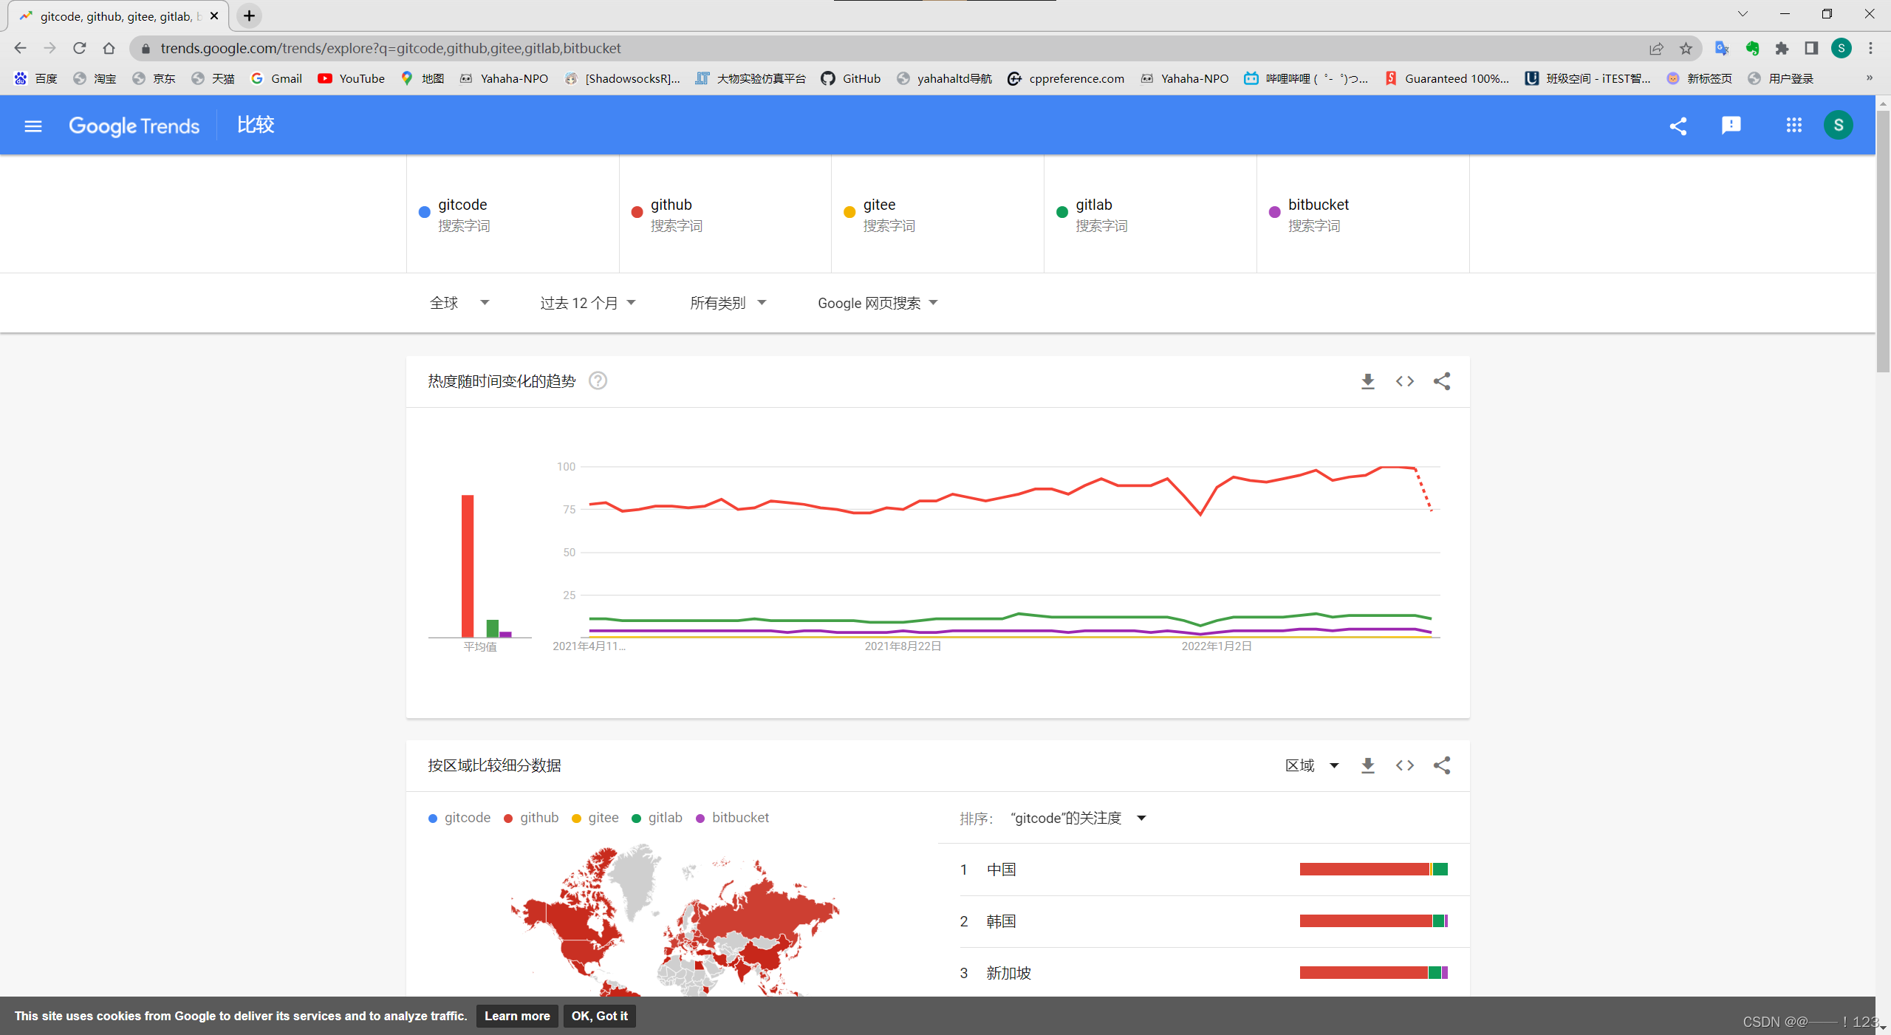The height and width of the screenshot is (1035, 1891).
Task: Click the share icon in blue header
Action: pyautogui.click(x=1678, y=126)
